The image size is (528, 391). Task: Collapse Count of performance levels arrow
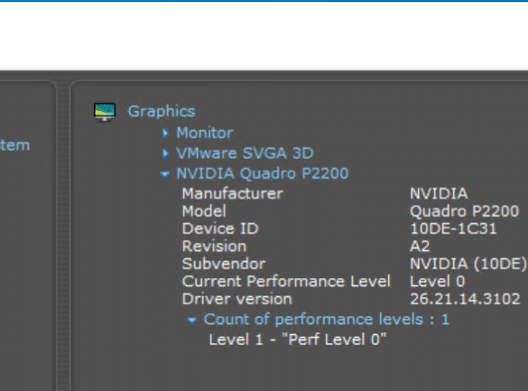pos(191,320)
